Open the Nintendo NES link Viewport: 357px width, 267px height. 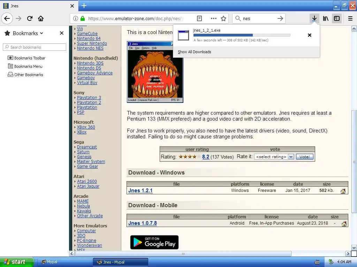point(90,48)
